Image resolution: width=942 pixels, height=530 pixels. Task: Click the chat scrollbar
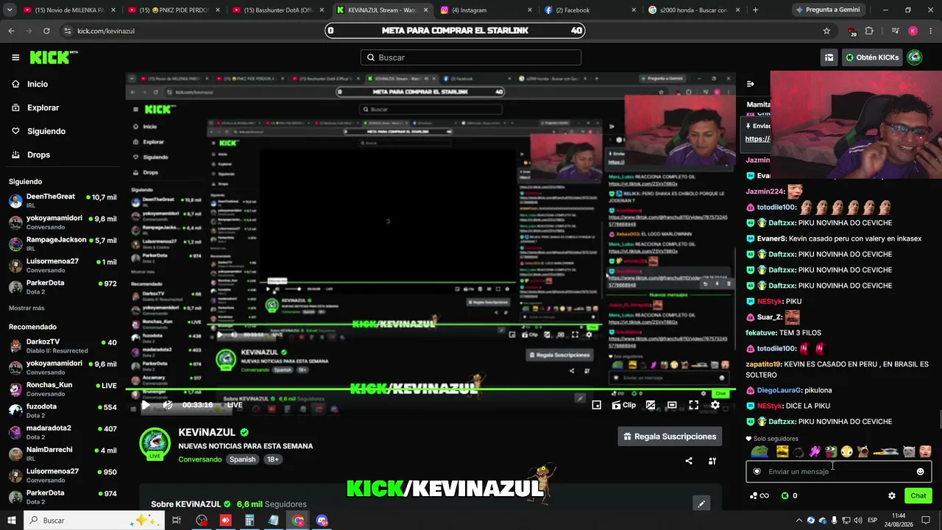click(939, 419)
